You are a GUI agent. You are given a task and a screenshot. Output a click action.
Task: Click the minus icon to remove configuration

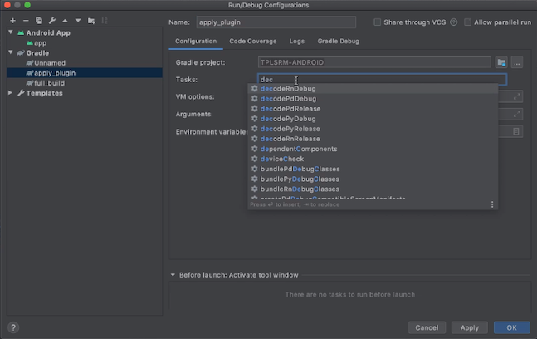click(x=26, y=20)
